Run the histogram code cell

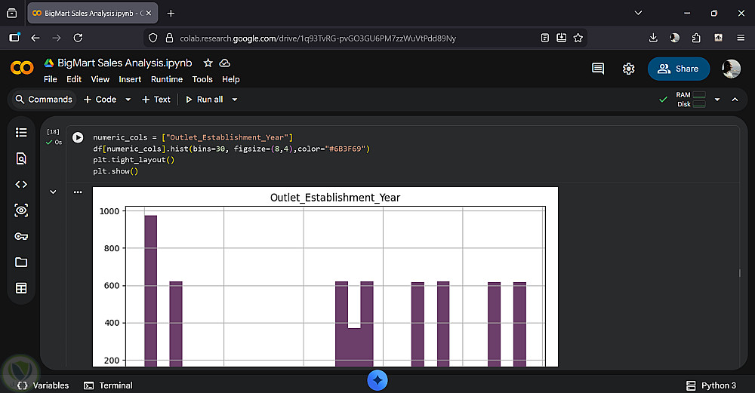78,137
